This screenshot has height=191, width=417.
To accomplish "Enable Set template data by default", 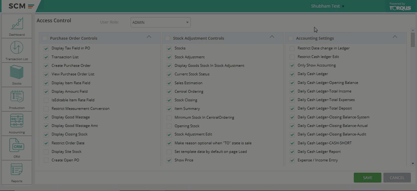I will (x=169, y=152).
